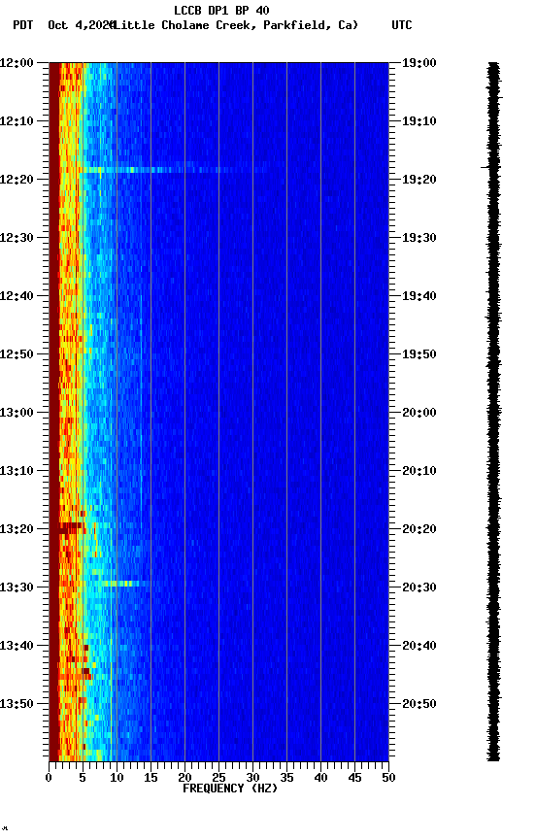
Task: Click the title text 'LCCB DP1 BP 40'
Action: coord(221,10)
